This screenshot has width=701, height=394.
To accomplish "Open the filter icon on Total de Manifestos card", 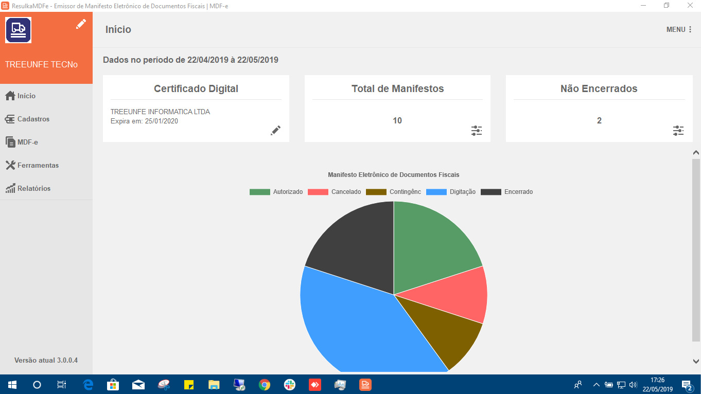I will coord(477,131).
